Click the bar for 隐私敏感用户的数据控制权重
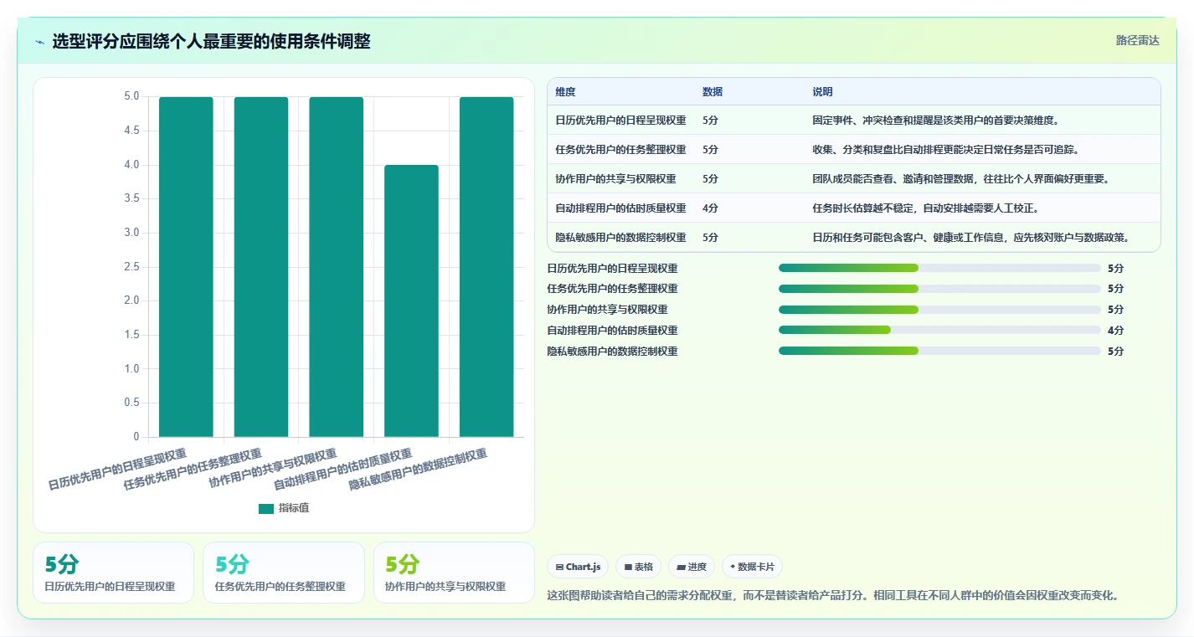This screenshot has width=1194, height=637. (x=486, y=267)
